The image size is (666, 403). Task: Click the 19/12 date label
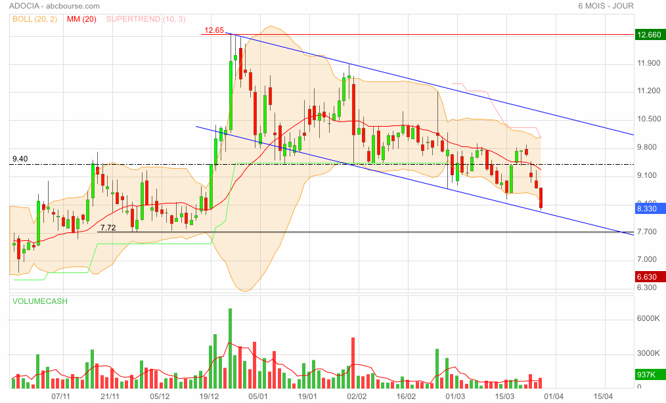pyautogui.click(x=209, y=396)
